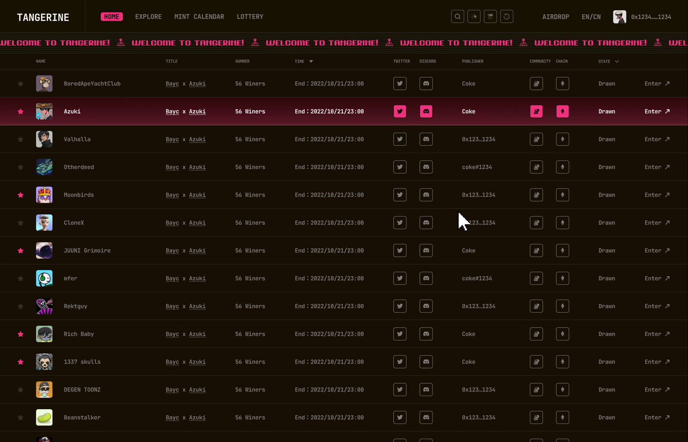Click the Drawn state for Rektguy
Screen dimensions: 688x442
point(607,306)
